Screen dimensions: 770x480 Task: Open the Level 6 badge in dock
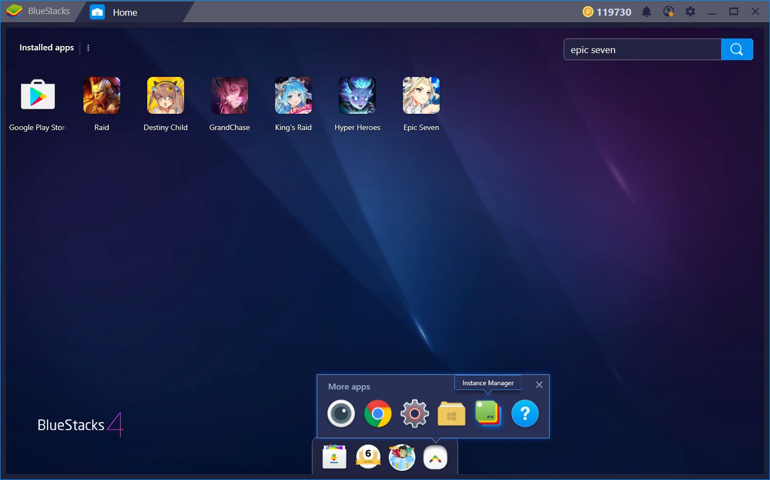(368, 457)
